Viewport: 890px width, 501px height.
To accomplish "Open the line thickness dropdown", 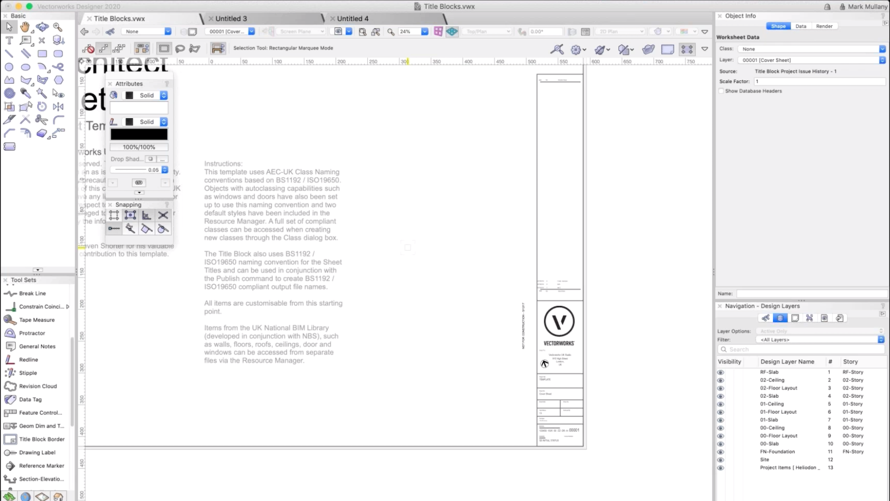I will (x=165, y=170).
